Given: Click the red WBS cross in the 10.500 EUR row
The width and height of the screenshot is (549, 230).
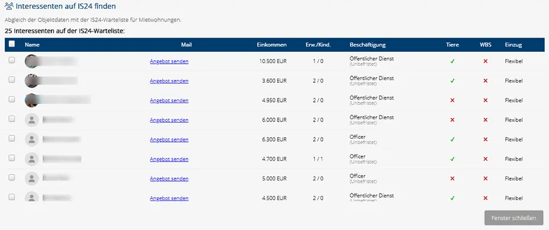Looking at the screenshot, I should pos(485,61).
